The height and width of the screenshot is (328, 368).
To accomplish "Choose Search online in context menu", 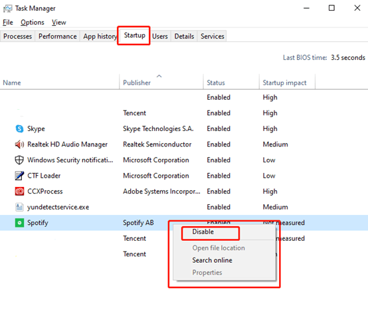I will point(212,260).
